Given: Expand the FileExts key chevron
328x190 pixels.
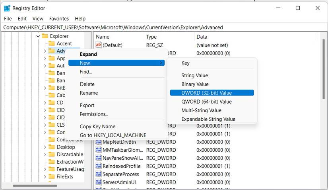Looking at the screenshot, I should pos(45,177).
